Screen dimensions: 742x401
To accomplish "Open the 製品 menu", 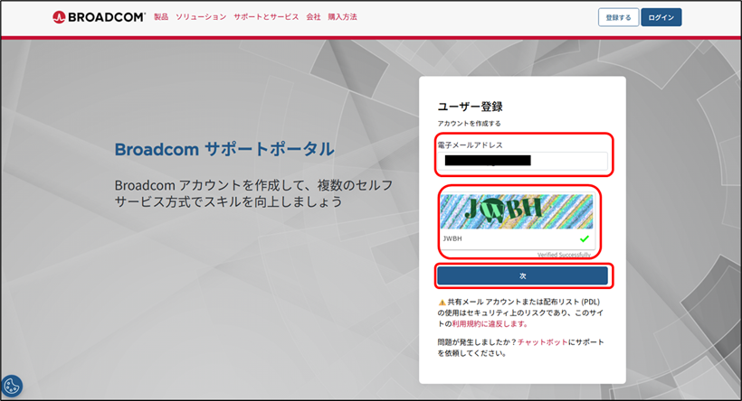I will pos(161,17).
